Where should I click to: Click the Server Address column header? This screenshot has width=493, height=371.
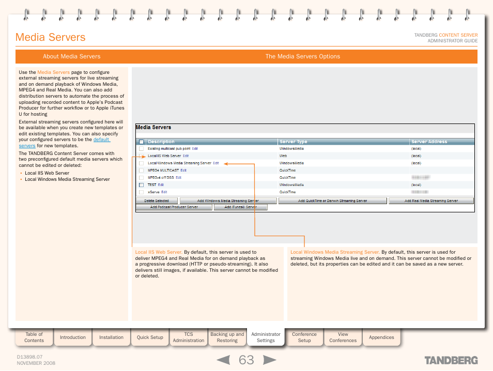429,142
